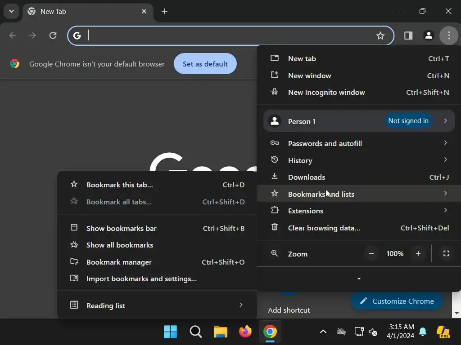Click the new tab plus button
Image resolution: width=461 pixels, height=345 pixels.
pyautogui.click(x=165, y=11)
